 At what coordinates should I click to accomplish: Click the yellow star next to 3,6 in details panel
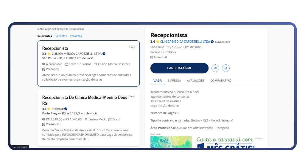coord(158,42)
